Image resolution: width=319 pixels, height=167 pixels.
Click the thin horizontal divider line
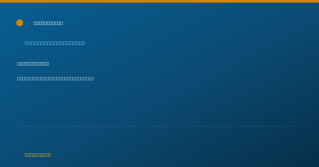pos(159,126)
